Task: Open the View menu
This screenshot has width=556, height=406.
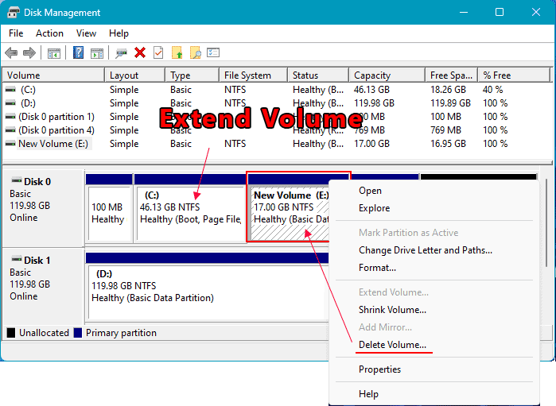Action: [86, 33]
